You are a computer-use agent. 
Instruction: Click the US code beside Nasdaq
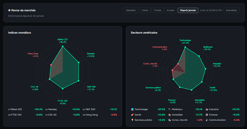pos(47,109)
